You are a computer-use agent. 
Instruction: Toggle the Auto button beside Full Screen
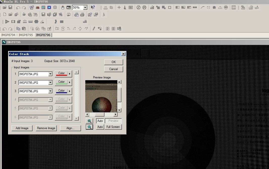click(100, 127)
